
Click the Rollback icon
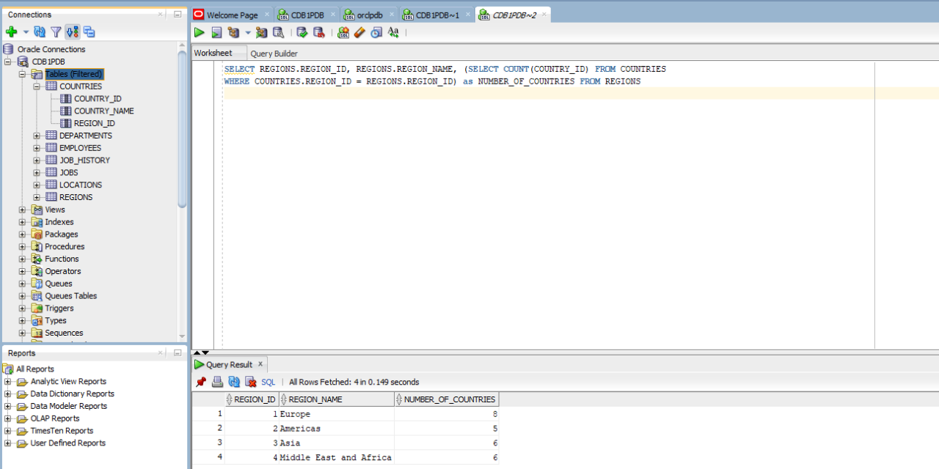318,33
